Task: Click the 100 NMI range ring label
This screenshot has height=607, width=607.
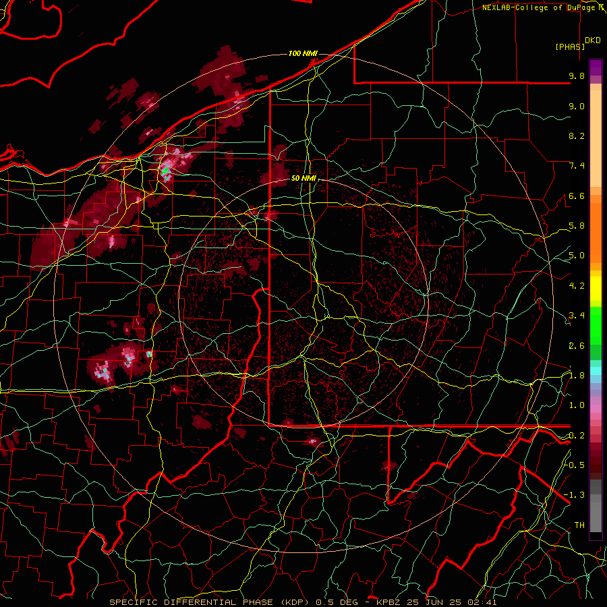Action: click(x=303, y=53)
